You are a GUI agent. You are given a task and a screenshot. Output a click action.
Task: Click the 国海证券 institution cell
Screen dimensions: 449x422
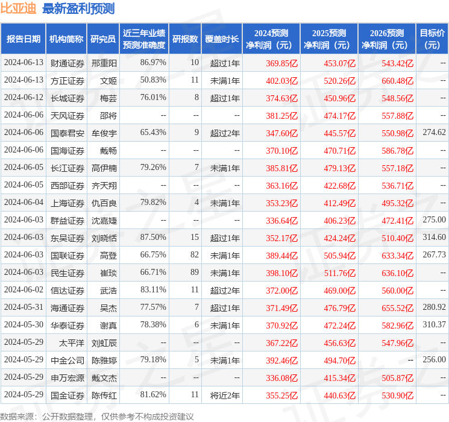68,151
